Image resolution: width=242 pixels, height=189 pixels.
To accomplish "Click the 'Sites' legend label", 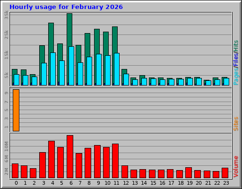I will tap(236, 124).
